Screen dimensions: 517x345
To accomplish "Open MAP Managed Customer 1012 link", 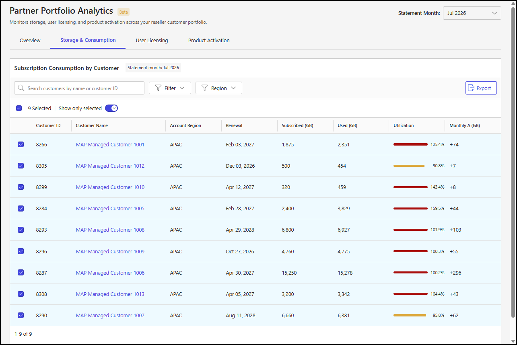I will (x=110, y=166).
